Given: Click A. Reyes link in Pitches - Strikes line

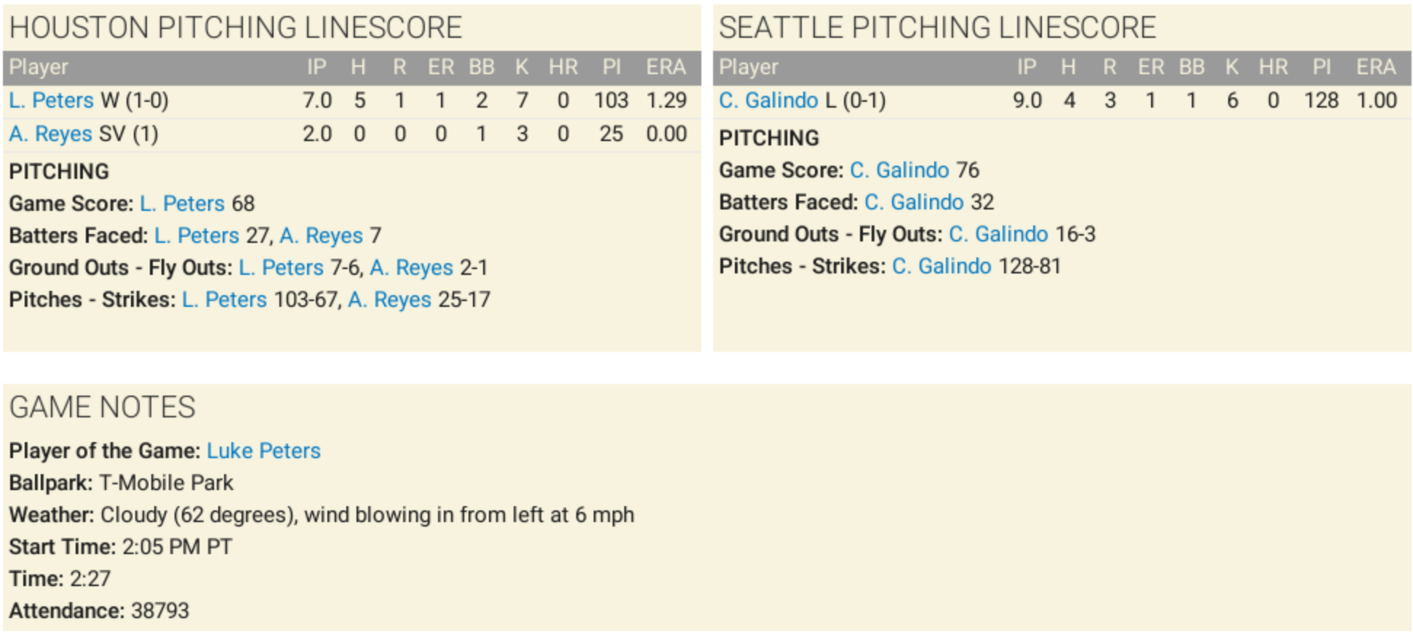Looking at the screenshot, I should tap(389, 300).
